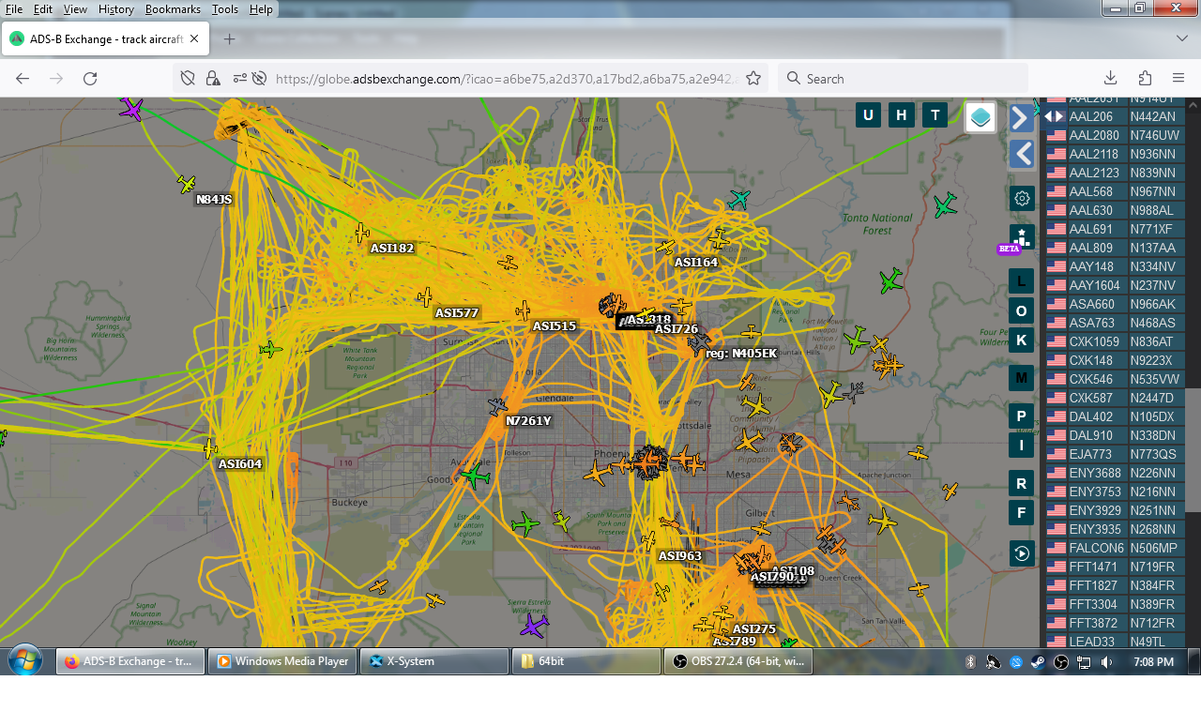Viewport: 1201px width, 711px height.
Task: Reload the current page
Action: (90, 79)
